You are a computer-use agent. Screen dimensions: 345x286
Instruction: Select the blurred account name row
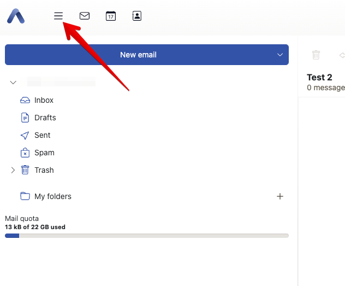tap(61, 83)
